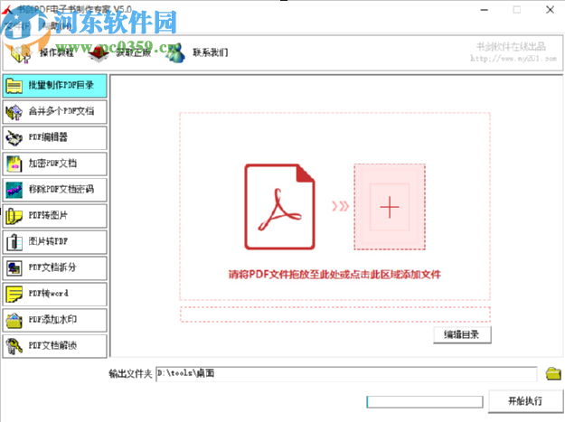Click the 批量制作PDF目录 folder icon
The image size is (565, 422).
[x=14, y=86]
